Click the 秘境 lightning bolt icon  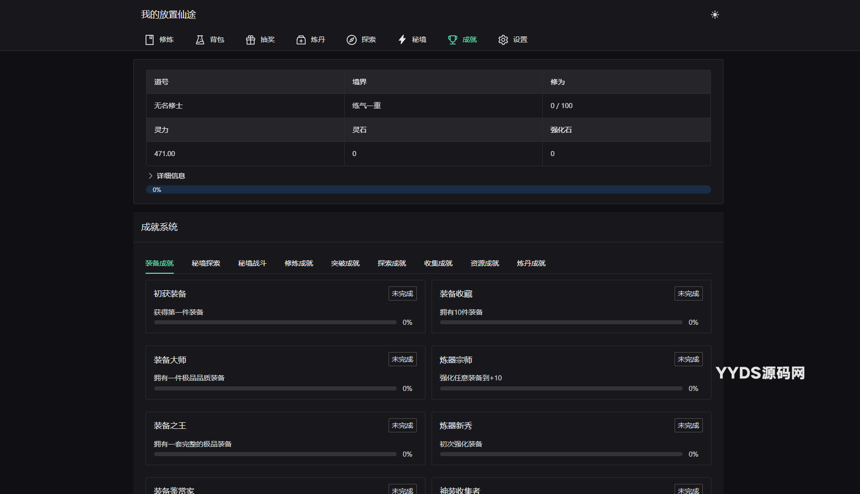pyautogui.click(x=402, y=40)
